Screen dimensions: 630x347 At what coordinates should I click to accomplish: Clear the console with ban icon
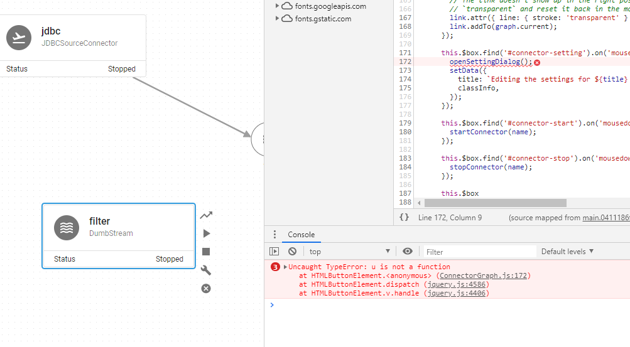pos(293,252)
